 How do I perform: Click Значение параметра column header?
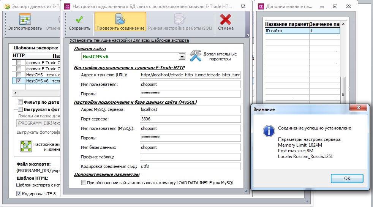324,24
